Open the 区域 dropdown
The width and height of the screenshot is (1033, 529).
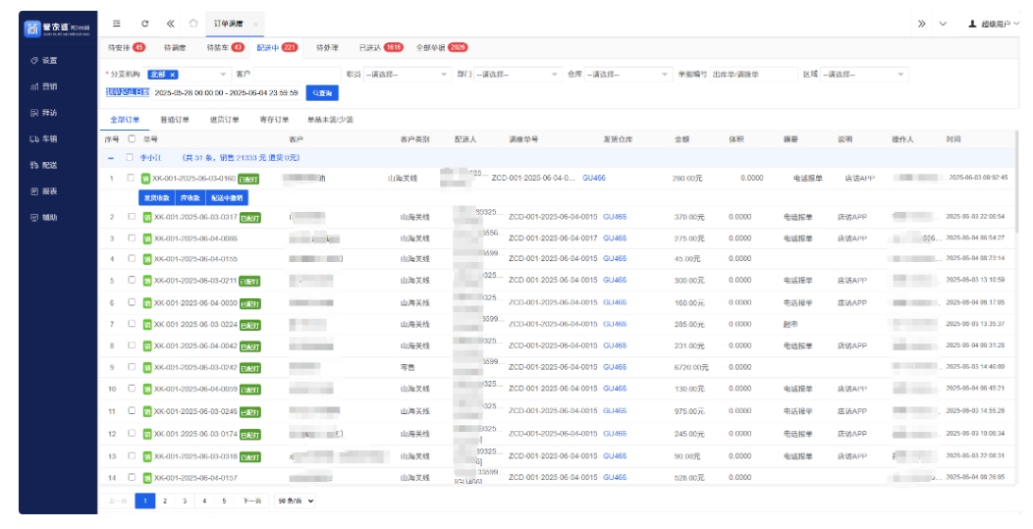[864, 75]
